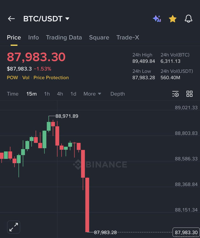
Task: Open price alert bell icon
Action: click(188, 19)
